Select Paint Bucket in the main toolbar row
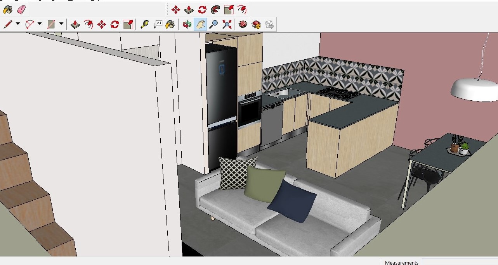This screenshot has width=498, height=265. coord(170,24)
